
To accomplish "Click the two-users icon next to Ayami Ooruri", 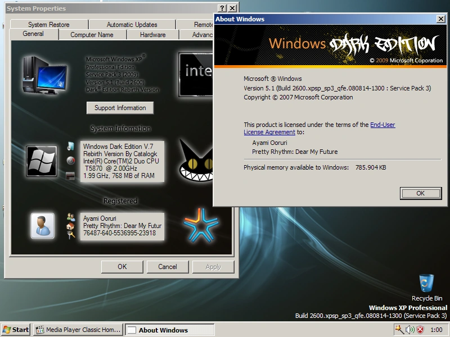I will click(x=71, y=217).
